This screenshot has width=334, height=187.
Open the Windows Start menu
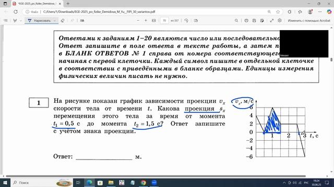point(5,182)
